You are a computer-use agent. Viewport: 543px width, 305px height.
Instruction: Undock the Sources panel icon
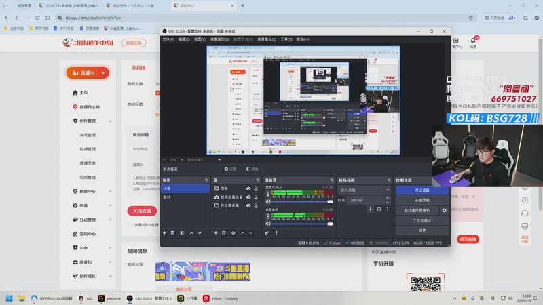pyautogui.click(x=258, y=180)
